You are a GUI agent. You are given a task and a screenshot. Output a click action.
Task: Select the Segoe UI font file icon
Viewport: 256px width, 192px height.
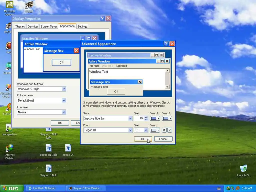coord(68,150)
